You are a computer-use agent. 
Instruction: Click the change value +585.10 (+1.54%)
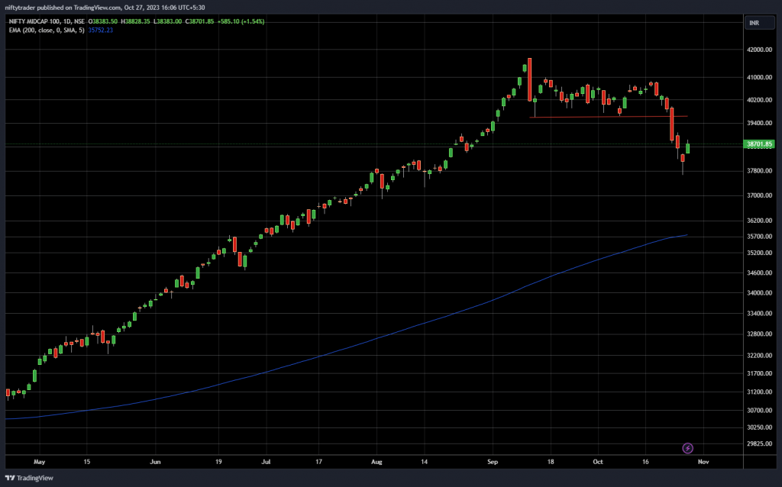241,21
